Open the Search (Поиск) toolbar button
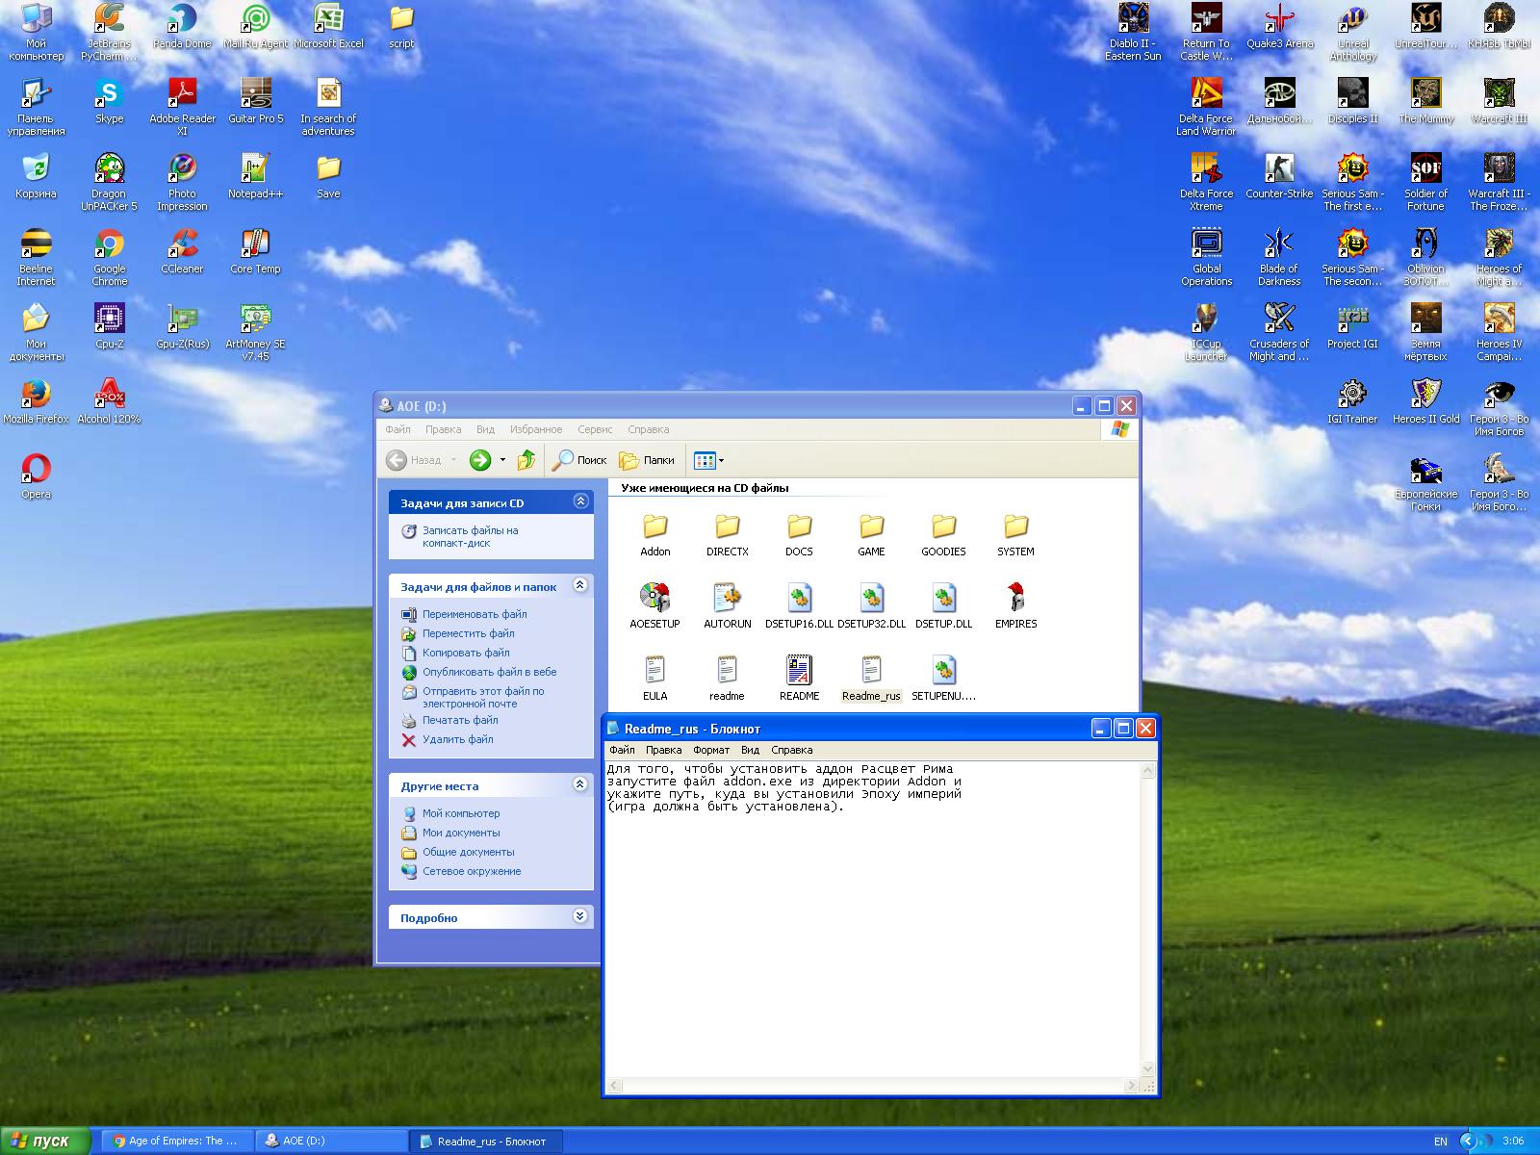Image resolution: width=1540 pixels, height=1155 pixels. 579,460
